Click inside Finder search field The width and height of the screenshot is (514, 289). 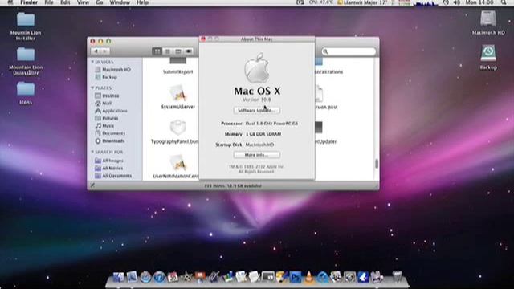(349, 51)
